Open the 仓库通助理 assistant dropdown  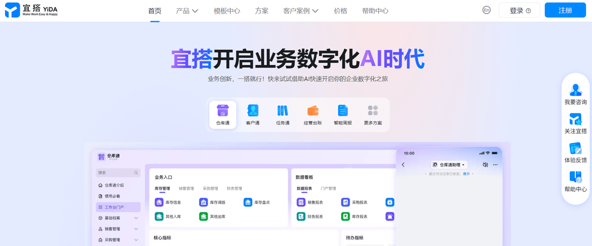coord(449,165)
